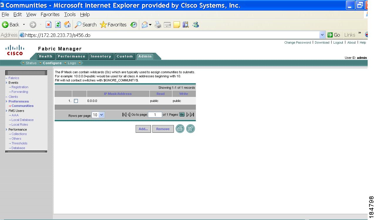This screenshot has width=375, height=220.
Task: Select Preferences in the sidebar
Action: [19, 101]
